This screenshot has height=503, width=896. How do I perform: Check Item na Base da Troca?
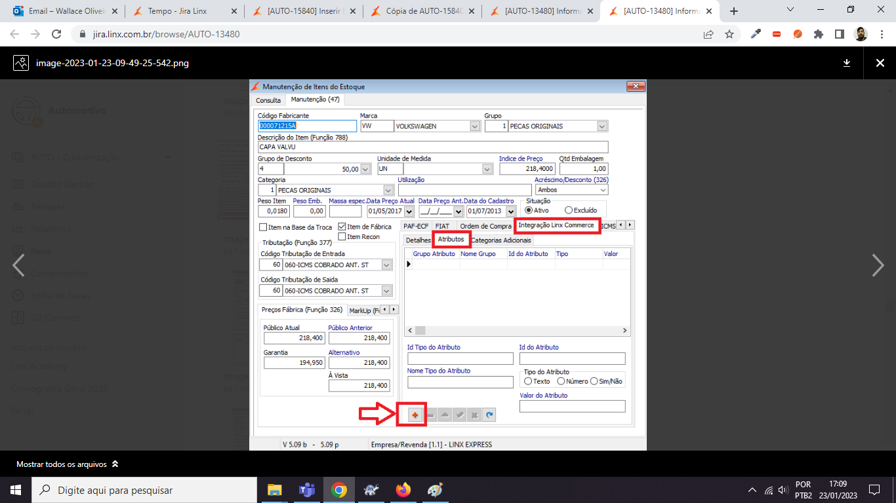point(264,228)
